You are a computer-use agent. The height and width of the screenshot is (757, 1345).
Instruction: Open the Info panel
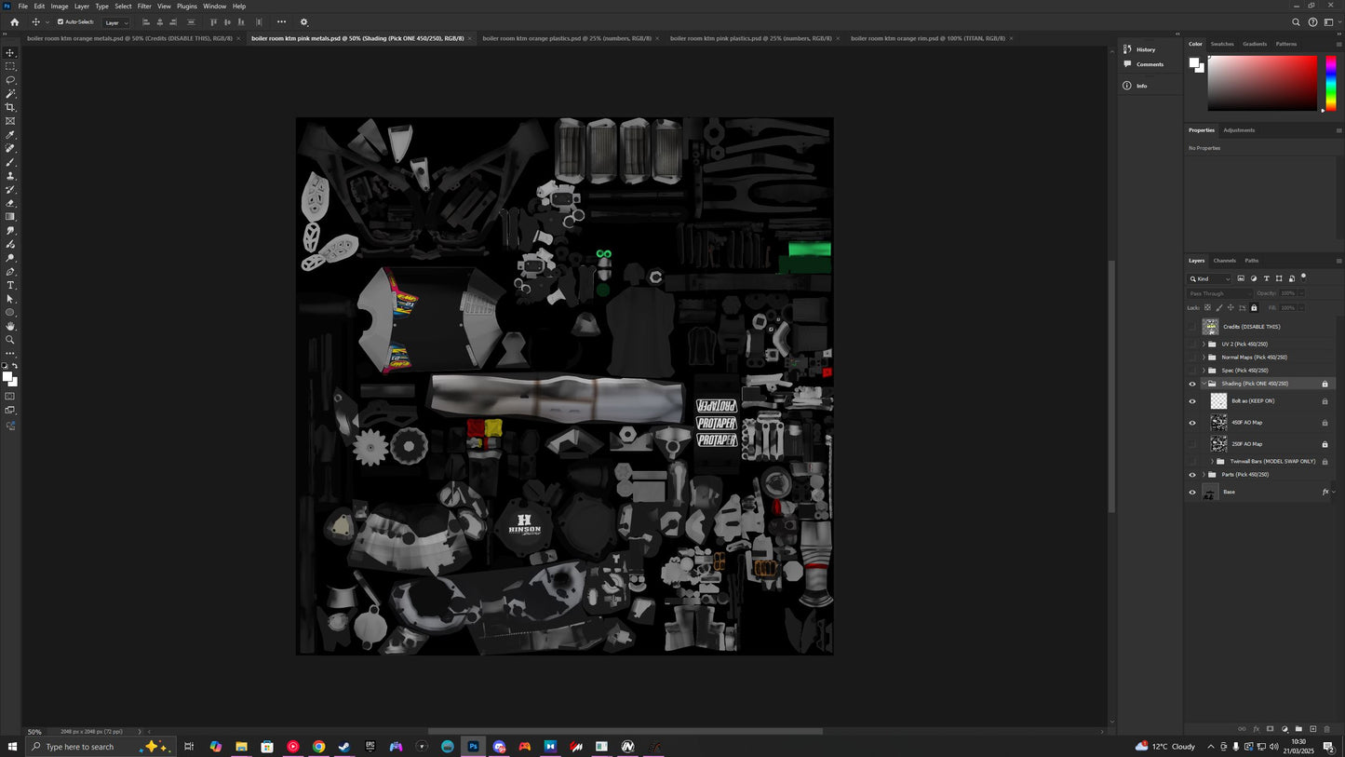click(x=1141, y=86)
